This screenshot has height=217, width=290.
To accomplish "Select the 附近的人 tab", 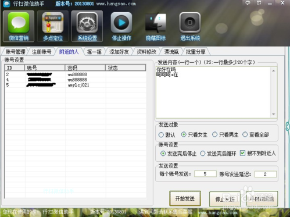I will pyautogui.click(x=69, y=52).
